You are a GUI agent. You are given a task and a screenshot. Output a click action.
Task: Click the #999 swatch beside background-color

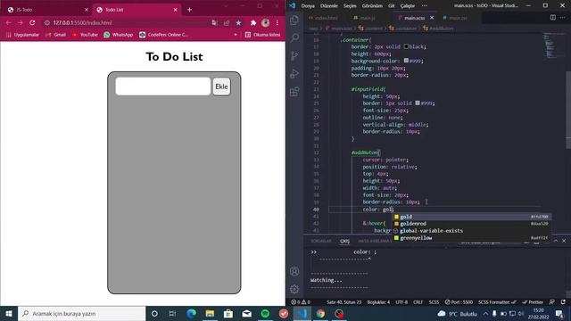(406, 61)
